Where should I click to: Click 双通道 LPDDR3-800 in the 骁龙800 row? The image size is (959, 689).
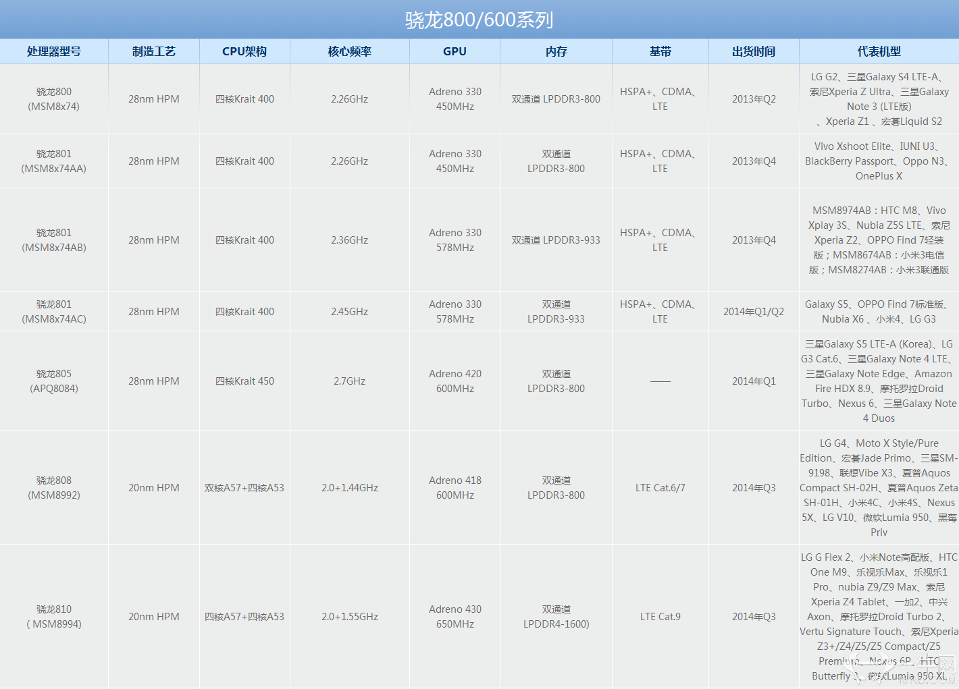click(x=556, y=99)
